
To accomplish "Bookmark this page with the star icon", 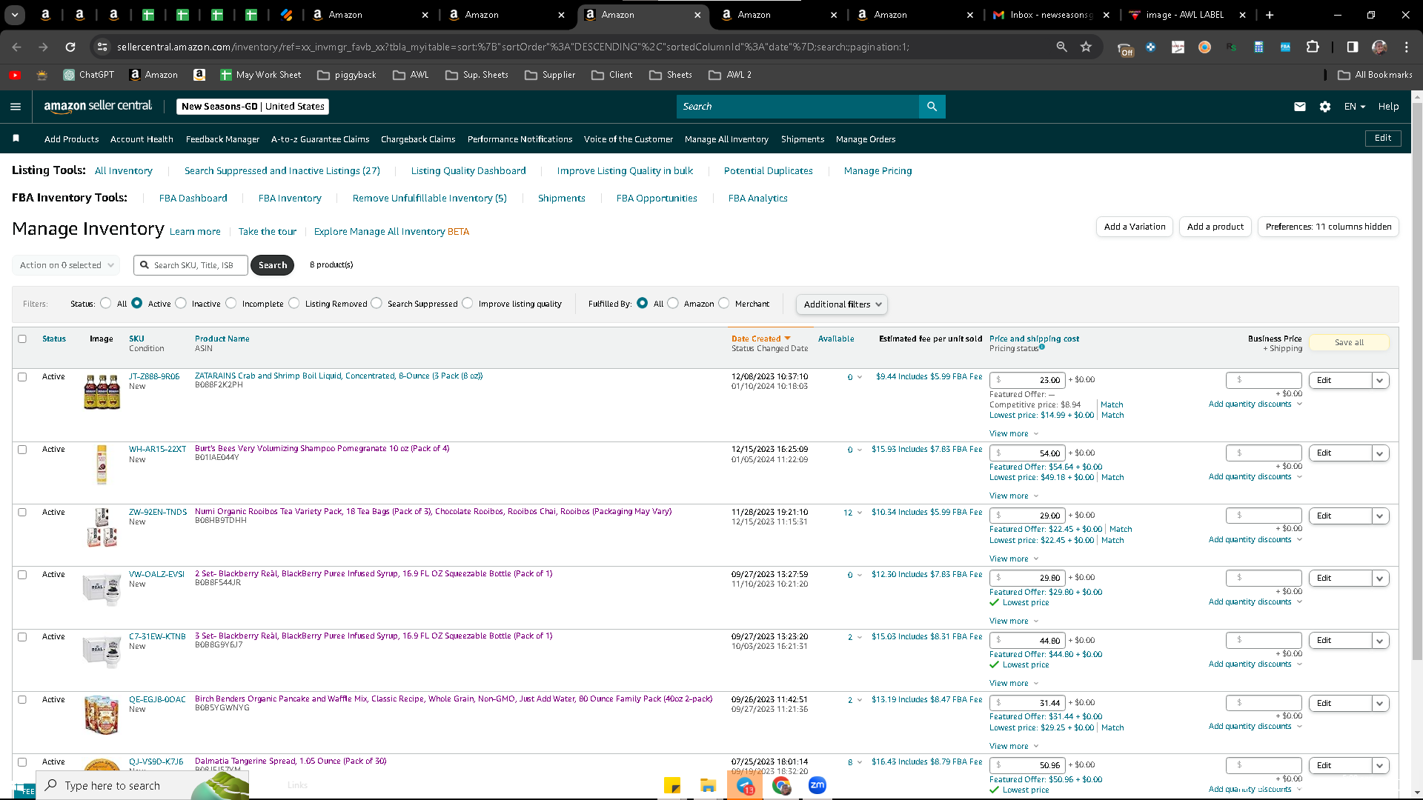I will click(1087, 47).
